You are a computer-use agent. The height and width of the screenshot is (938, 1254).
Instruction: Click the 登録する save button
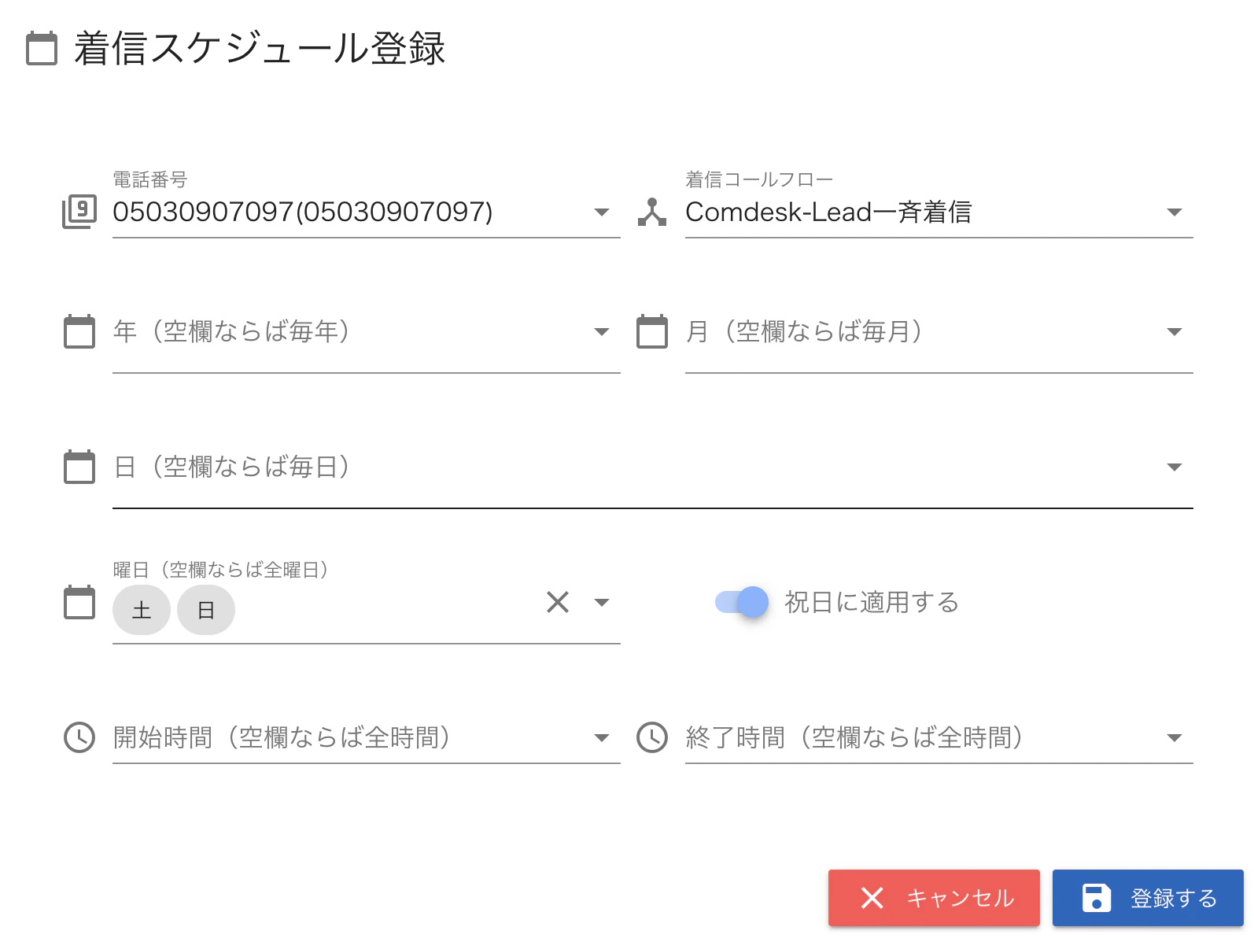(1148, 898)
